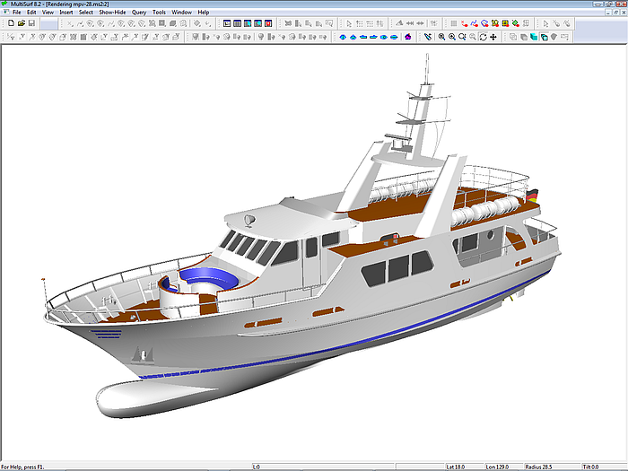Click the blue circular seat on the foredeck
The width and height of the screenshot is (628, 471).
click(x=207, y=276)
